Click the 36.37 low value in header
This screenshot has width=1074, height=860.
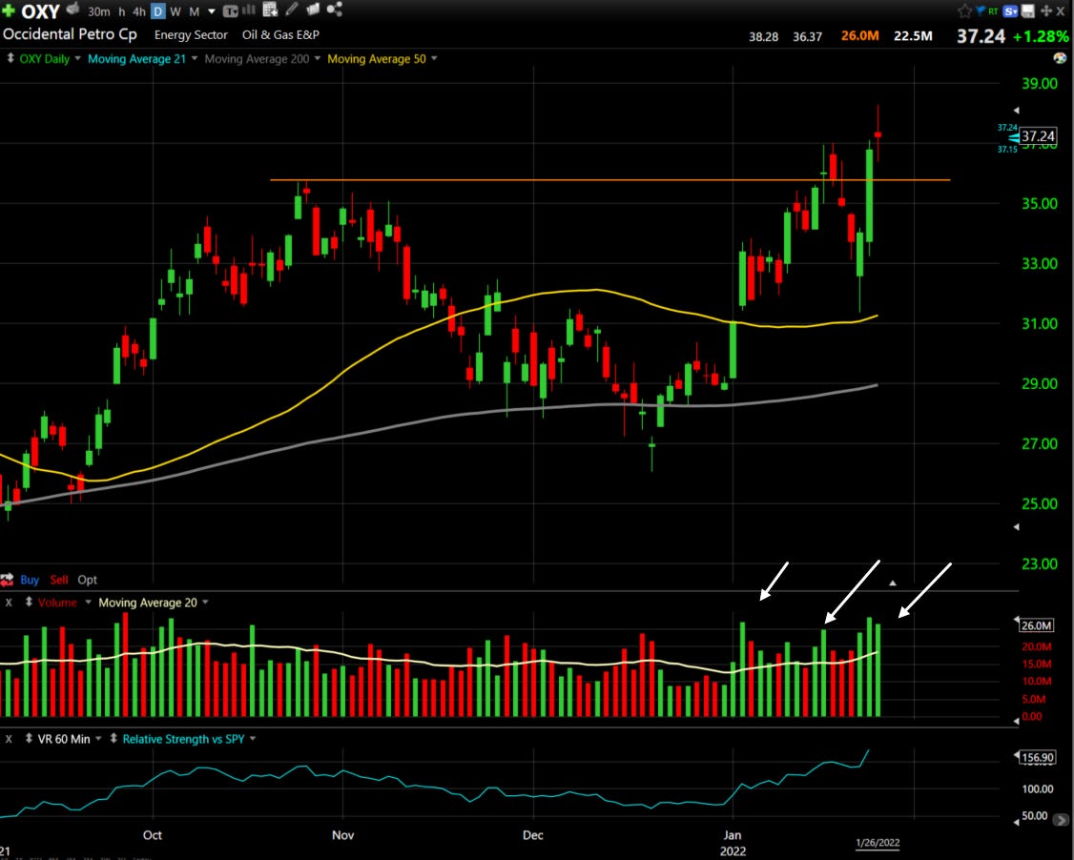(x=808, y=37)
